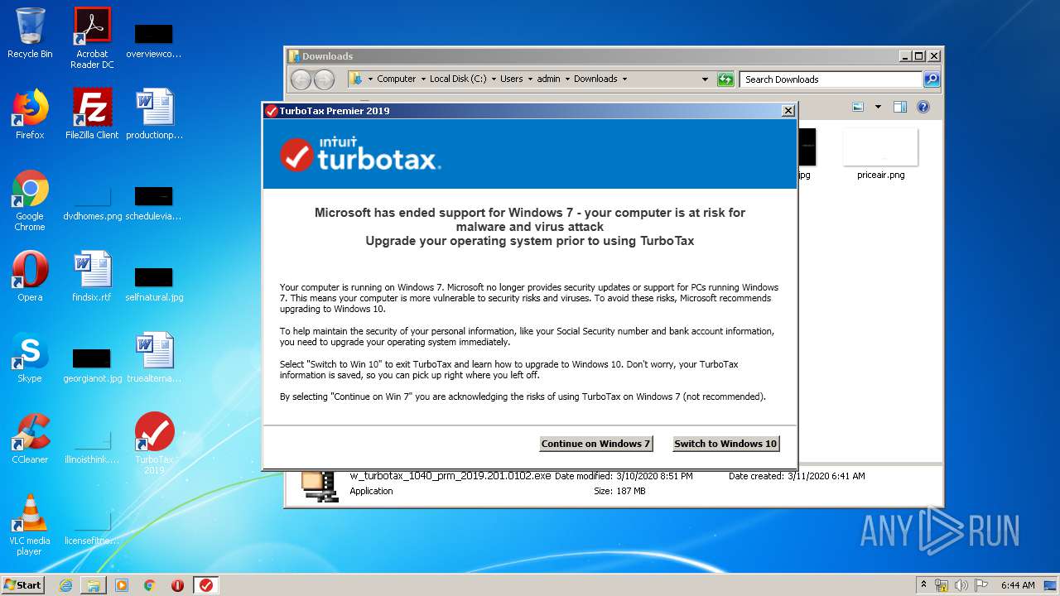Expand the dropdown arrow after Computer breadcrumb
This screenshot has width=1060, height=596.
(x=423, y=79)
